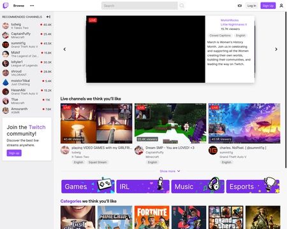Open loltyler1 avatar in sidebar
Image resolution: width=287 pixels, height=229 pixels.
(6, 63)
